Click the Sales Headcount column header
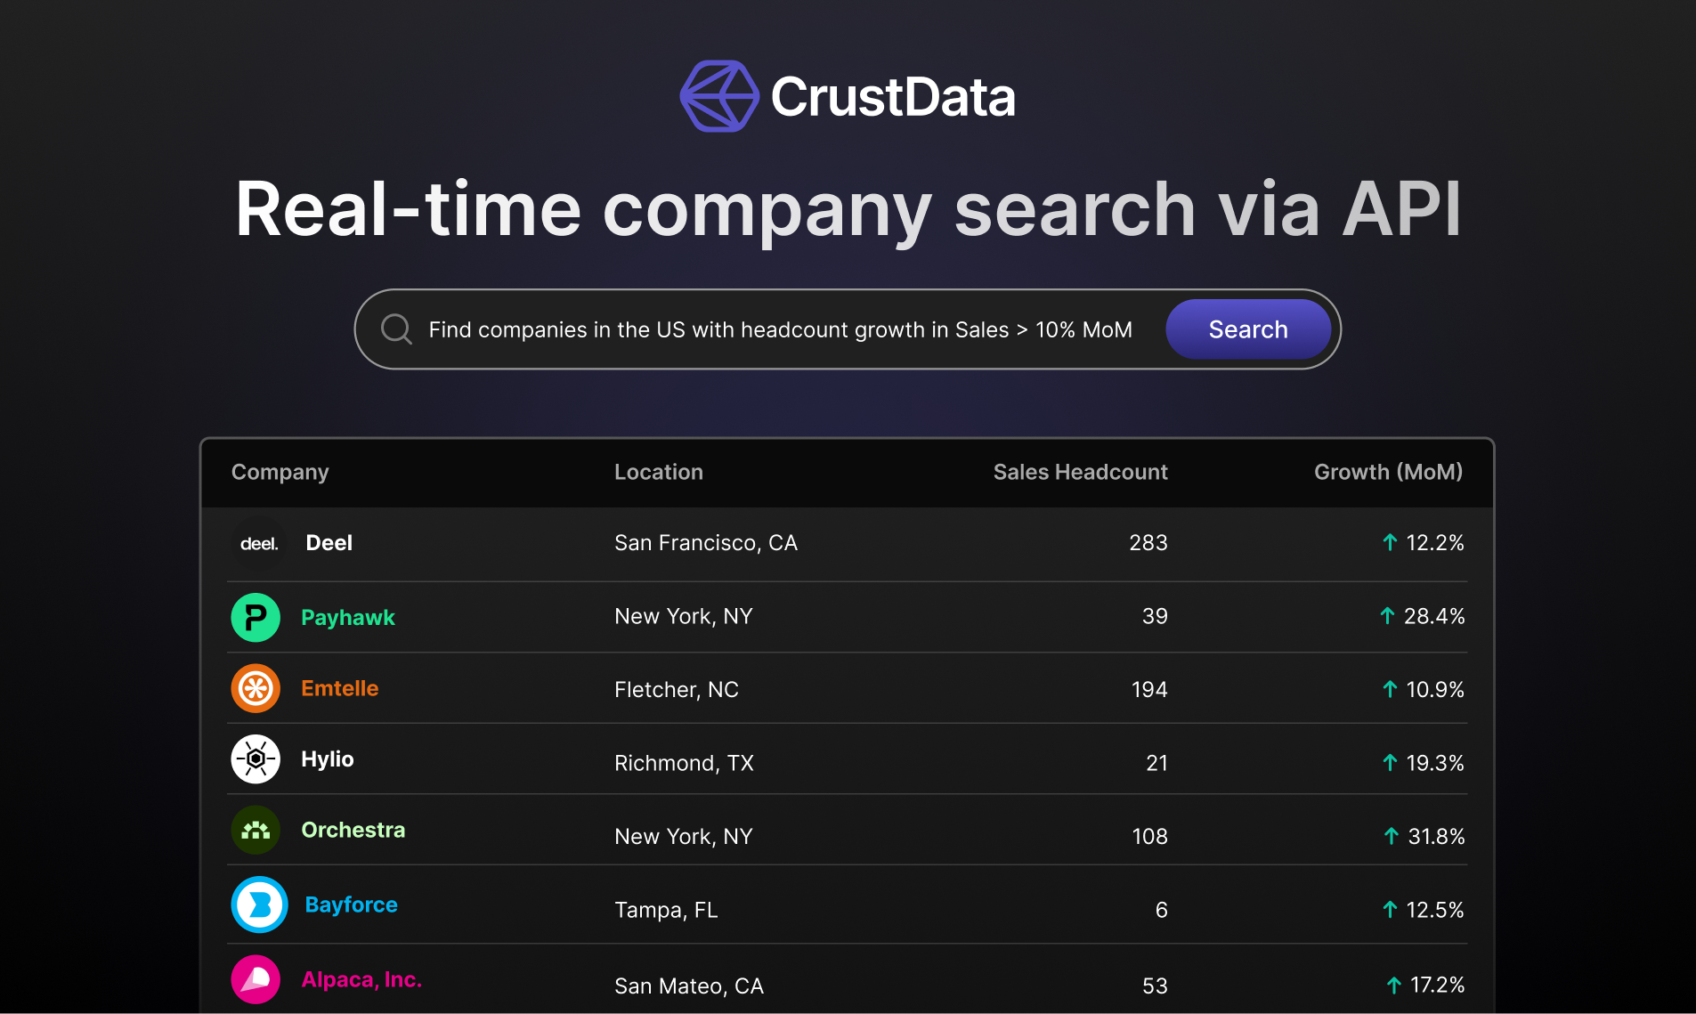The image size is (1696, 1014). click(1080, 472)
